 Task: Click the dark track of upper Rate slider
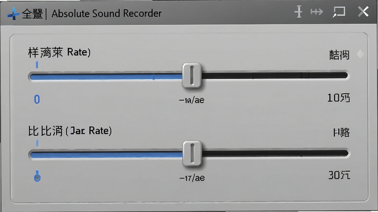[275, 75]
